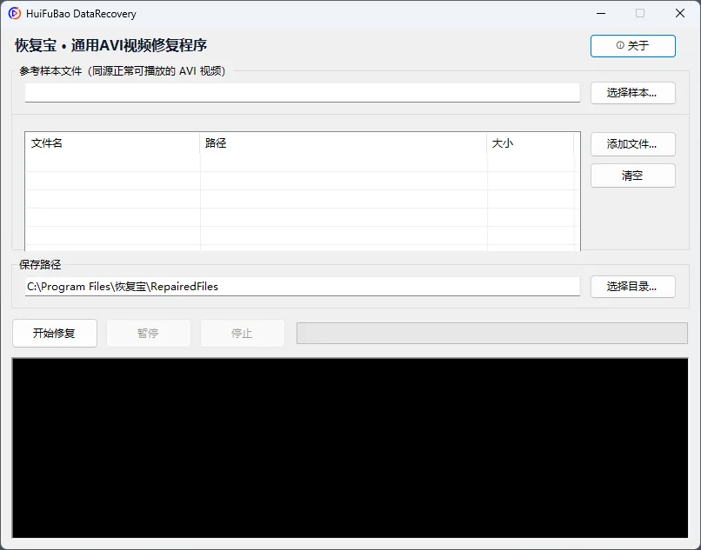The height and width of the screenshot is (550, 701).
Task: Click the 保存路径 group label
Action: click(40, 264)
